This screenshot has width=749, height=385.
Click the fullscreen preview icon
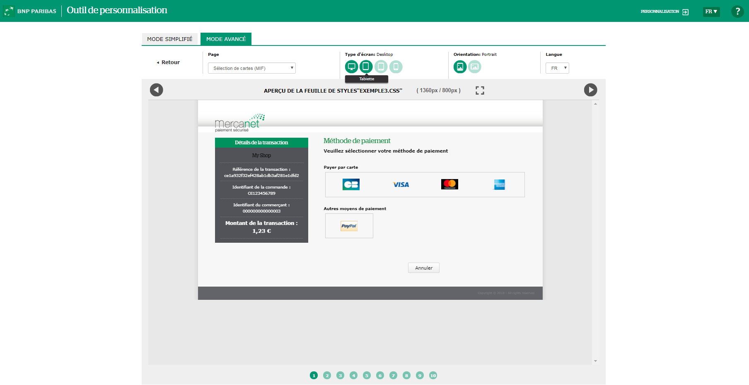coord(480,91)
